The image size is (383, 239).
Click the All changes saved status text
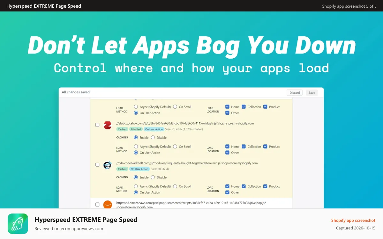pos(76,92)
